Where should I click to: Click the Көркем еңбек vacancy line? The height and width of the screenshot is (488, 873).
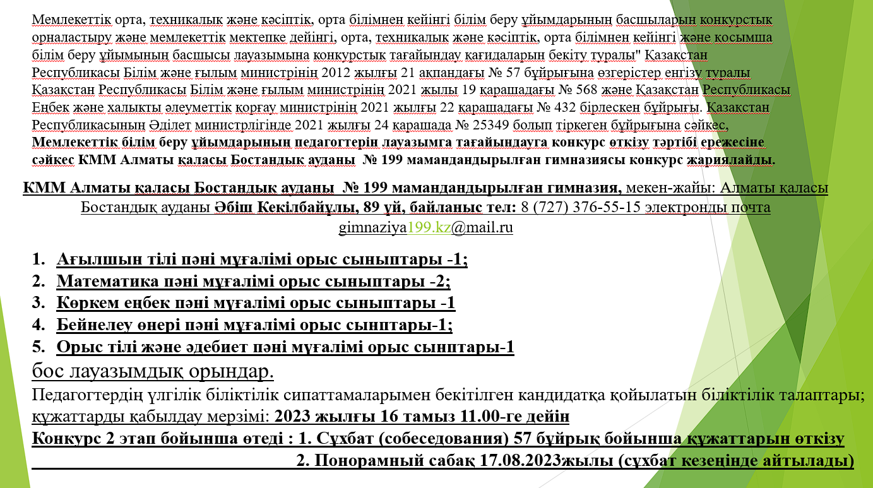[256, 303]
